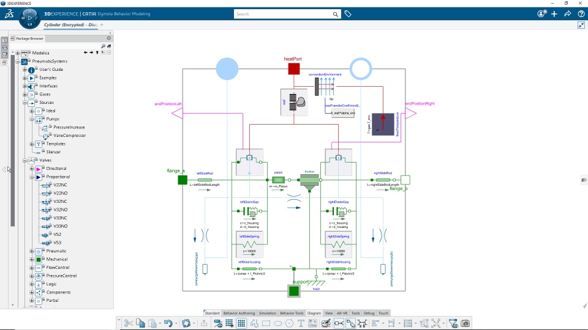Switch to the View tab
588x330 pixels.
pyautogui.click(x=329, y=313)
